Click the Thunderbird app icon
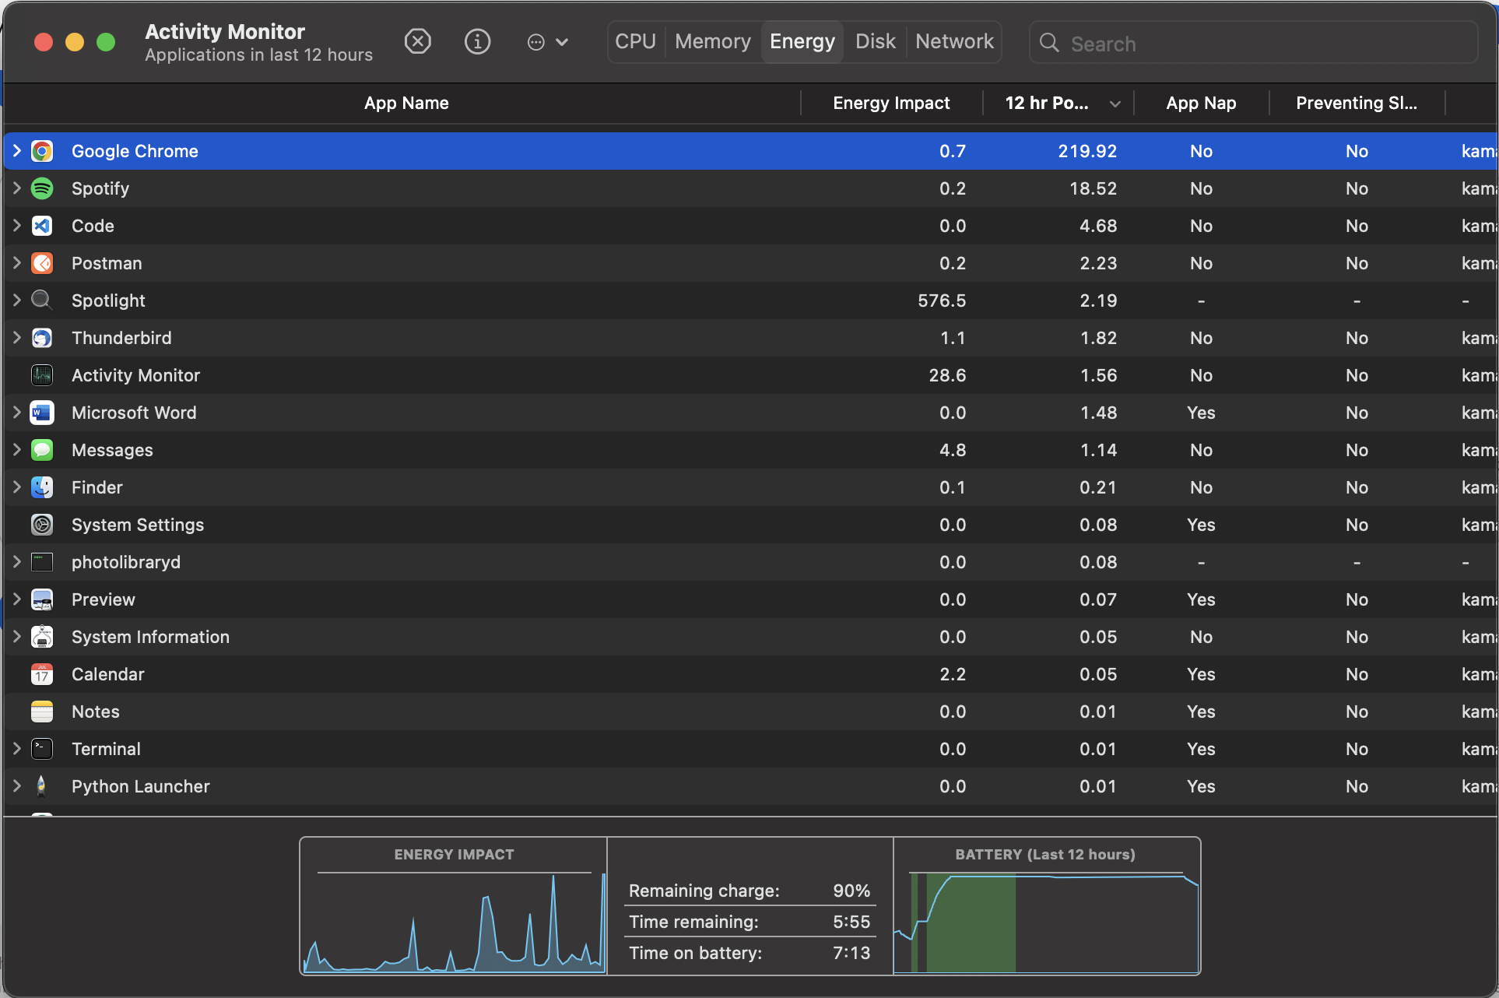This screenshot has height=998, width=1499. tap(42, 338)
